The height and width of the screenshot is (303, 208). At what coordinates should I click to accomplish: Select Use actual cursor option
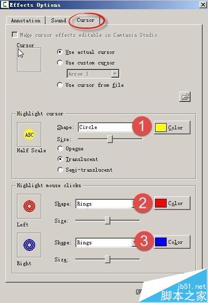(60, 52)
